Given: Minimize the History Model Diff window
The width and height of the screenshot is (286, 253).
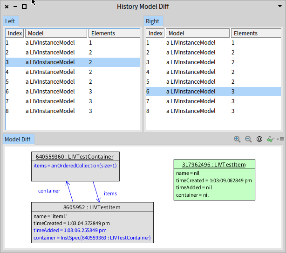Looking at the screenshot, I should [x=15, y=7].
